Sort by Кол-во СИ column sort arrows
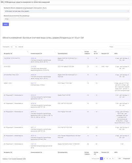 99,52
